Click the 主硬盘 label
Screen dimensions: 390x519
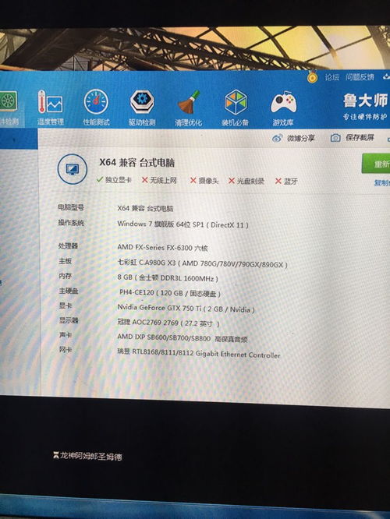tap(69, 291)
